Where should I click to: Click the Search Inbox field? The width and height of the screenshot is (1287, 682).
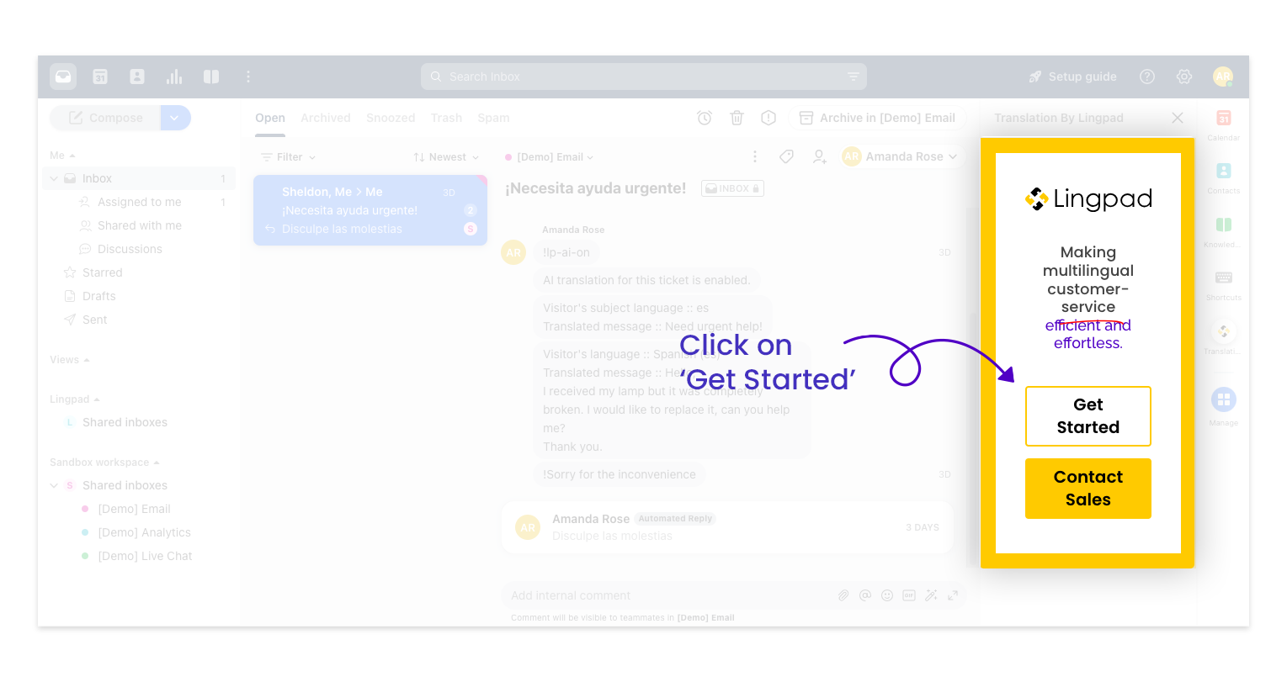643,77
